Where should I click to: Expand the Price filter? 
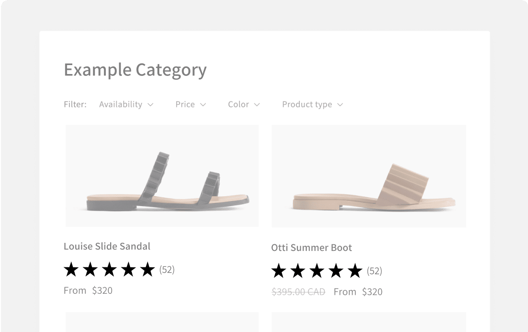(x=190, y=105)
